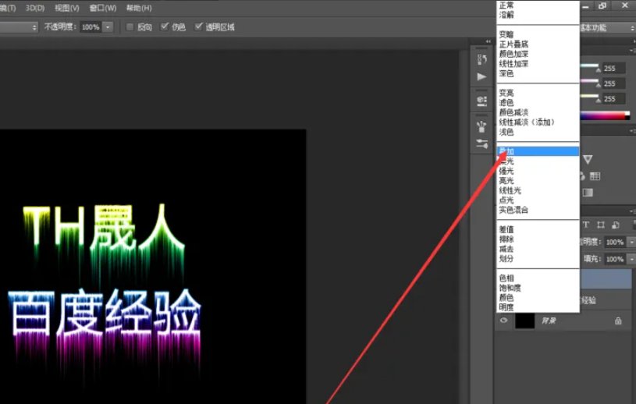
Task: Enable the 反向 checkbox
Action: (x=130, y=27)
